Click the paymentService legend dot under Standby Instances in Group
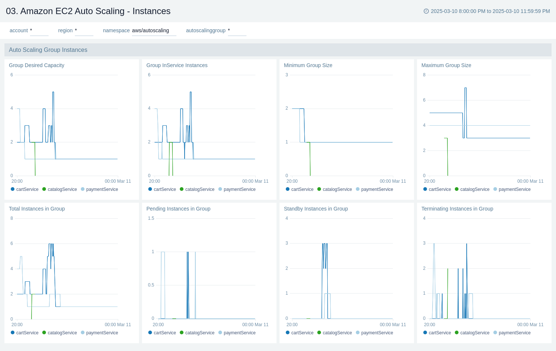The height and width of the screenshot is (351, 556). pyautogui.click(x=357, y=333)
